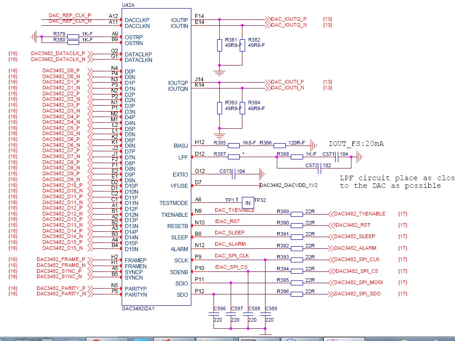Select the DAC3482_TXENABLE port label
The height and width of the screenshot is (341, 455).
pos(360,214)
